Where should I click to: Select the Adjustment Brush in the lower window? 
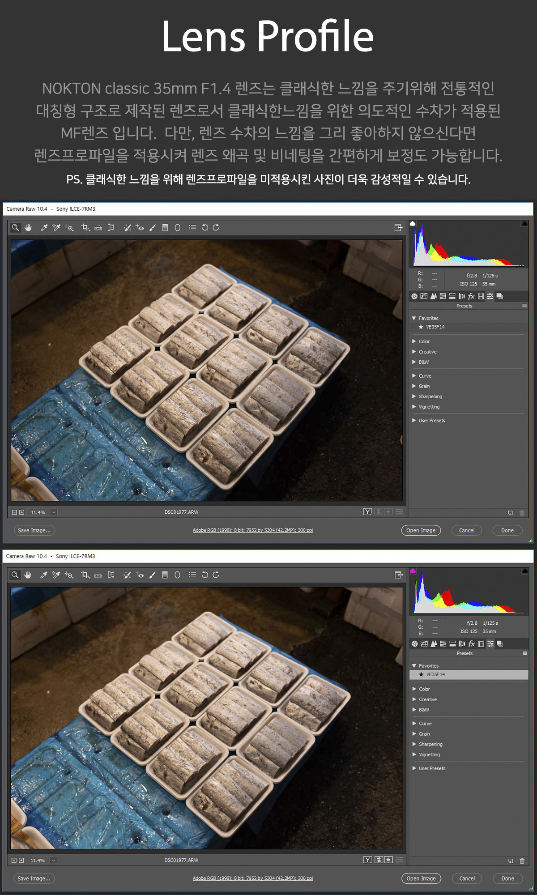[x=152, y=575]
